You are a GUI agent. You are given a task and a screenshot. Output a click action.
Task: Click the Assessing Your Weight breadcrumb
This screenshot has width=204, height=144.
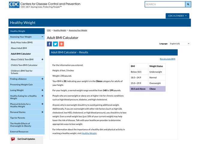78,30
